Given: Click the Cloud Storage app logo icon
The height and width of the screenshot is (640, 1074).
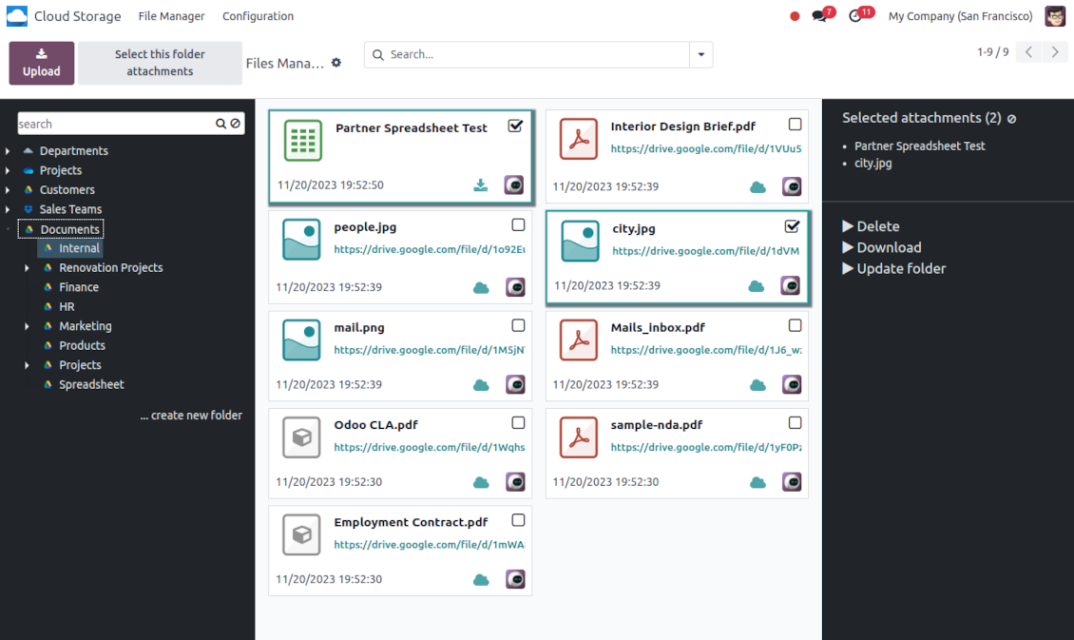Looking at the screenshot, I should point(17,16).
